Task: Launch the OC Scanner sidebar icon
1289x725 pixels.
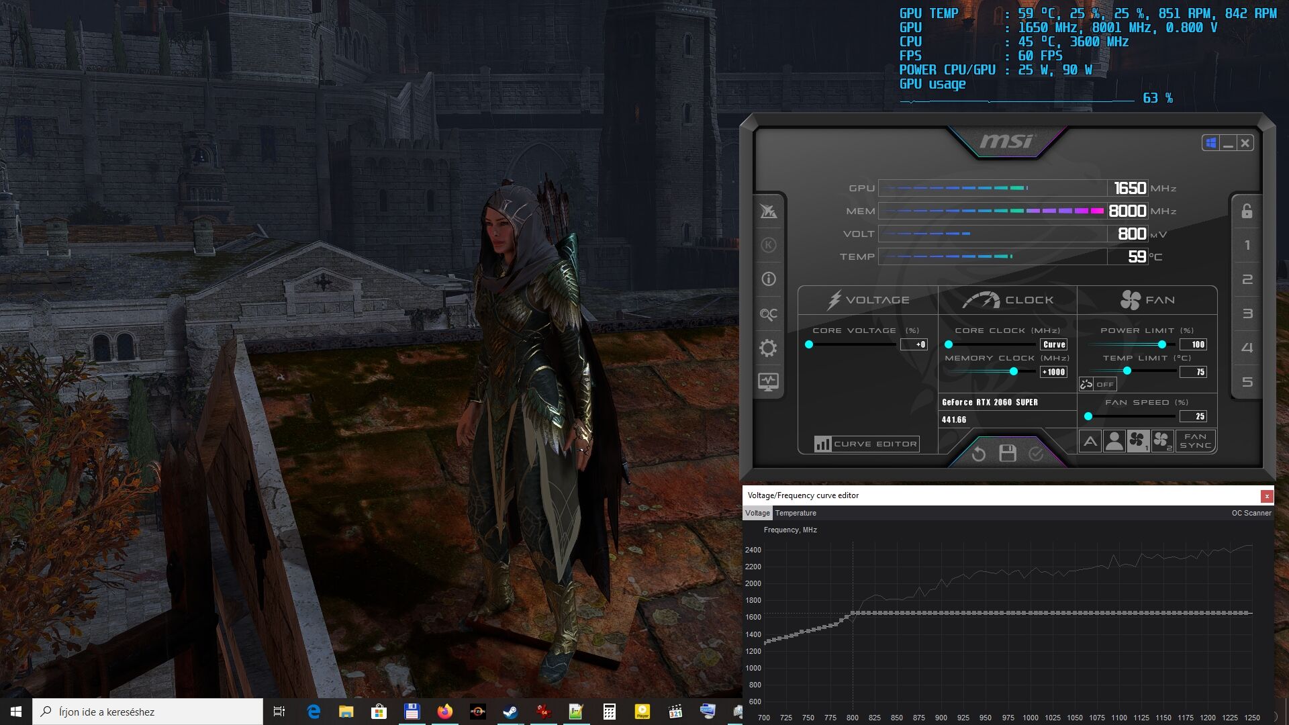Action: coord(769,313)
